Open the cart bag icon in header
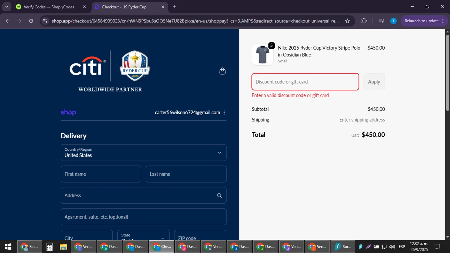The height and width of the screenshot is (253, 450). pyautogui.click(x=222, y=71)
